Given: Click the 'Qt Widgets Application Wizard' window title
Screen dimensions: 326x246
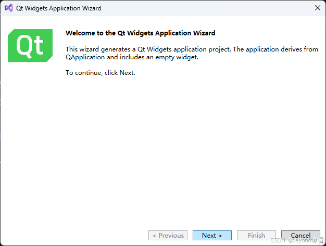Looking at the screenshot, I should click(x=59, y=8).
